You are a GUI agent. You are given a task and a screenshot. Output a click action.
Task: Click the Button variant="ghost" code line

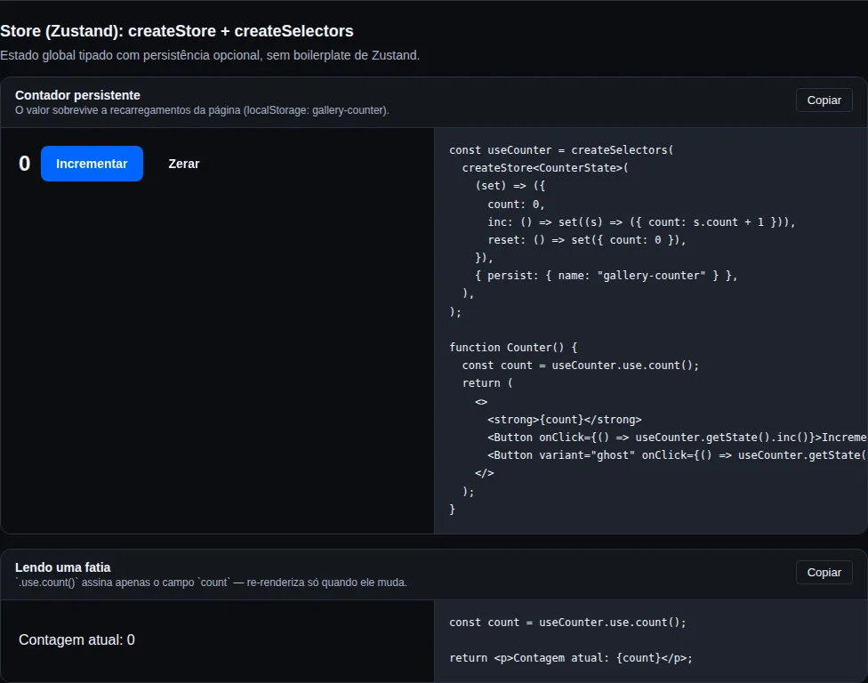pos(677,455)
